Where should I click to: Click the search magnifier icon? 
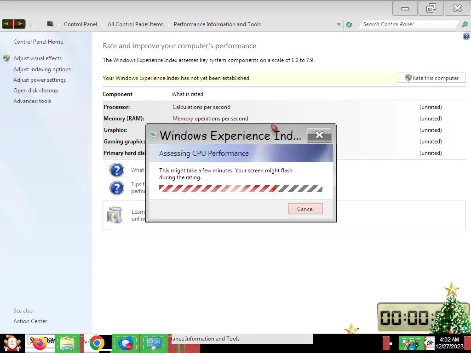pyautogui.click(x=465, y=24)
